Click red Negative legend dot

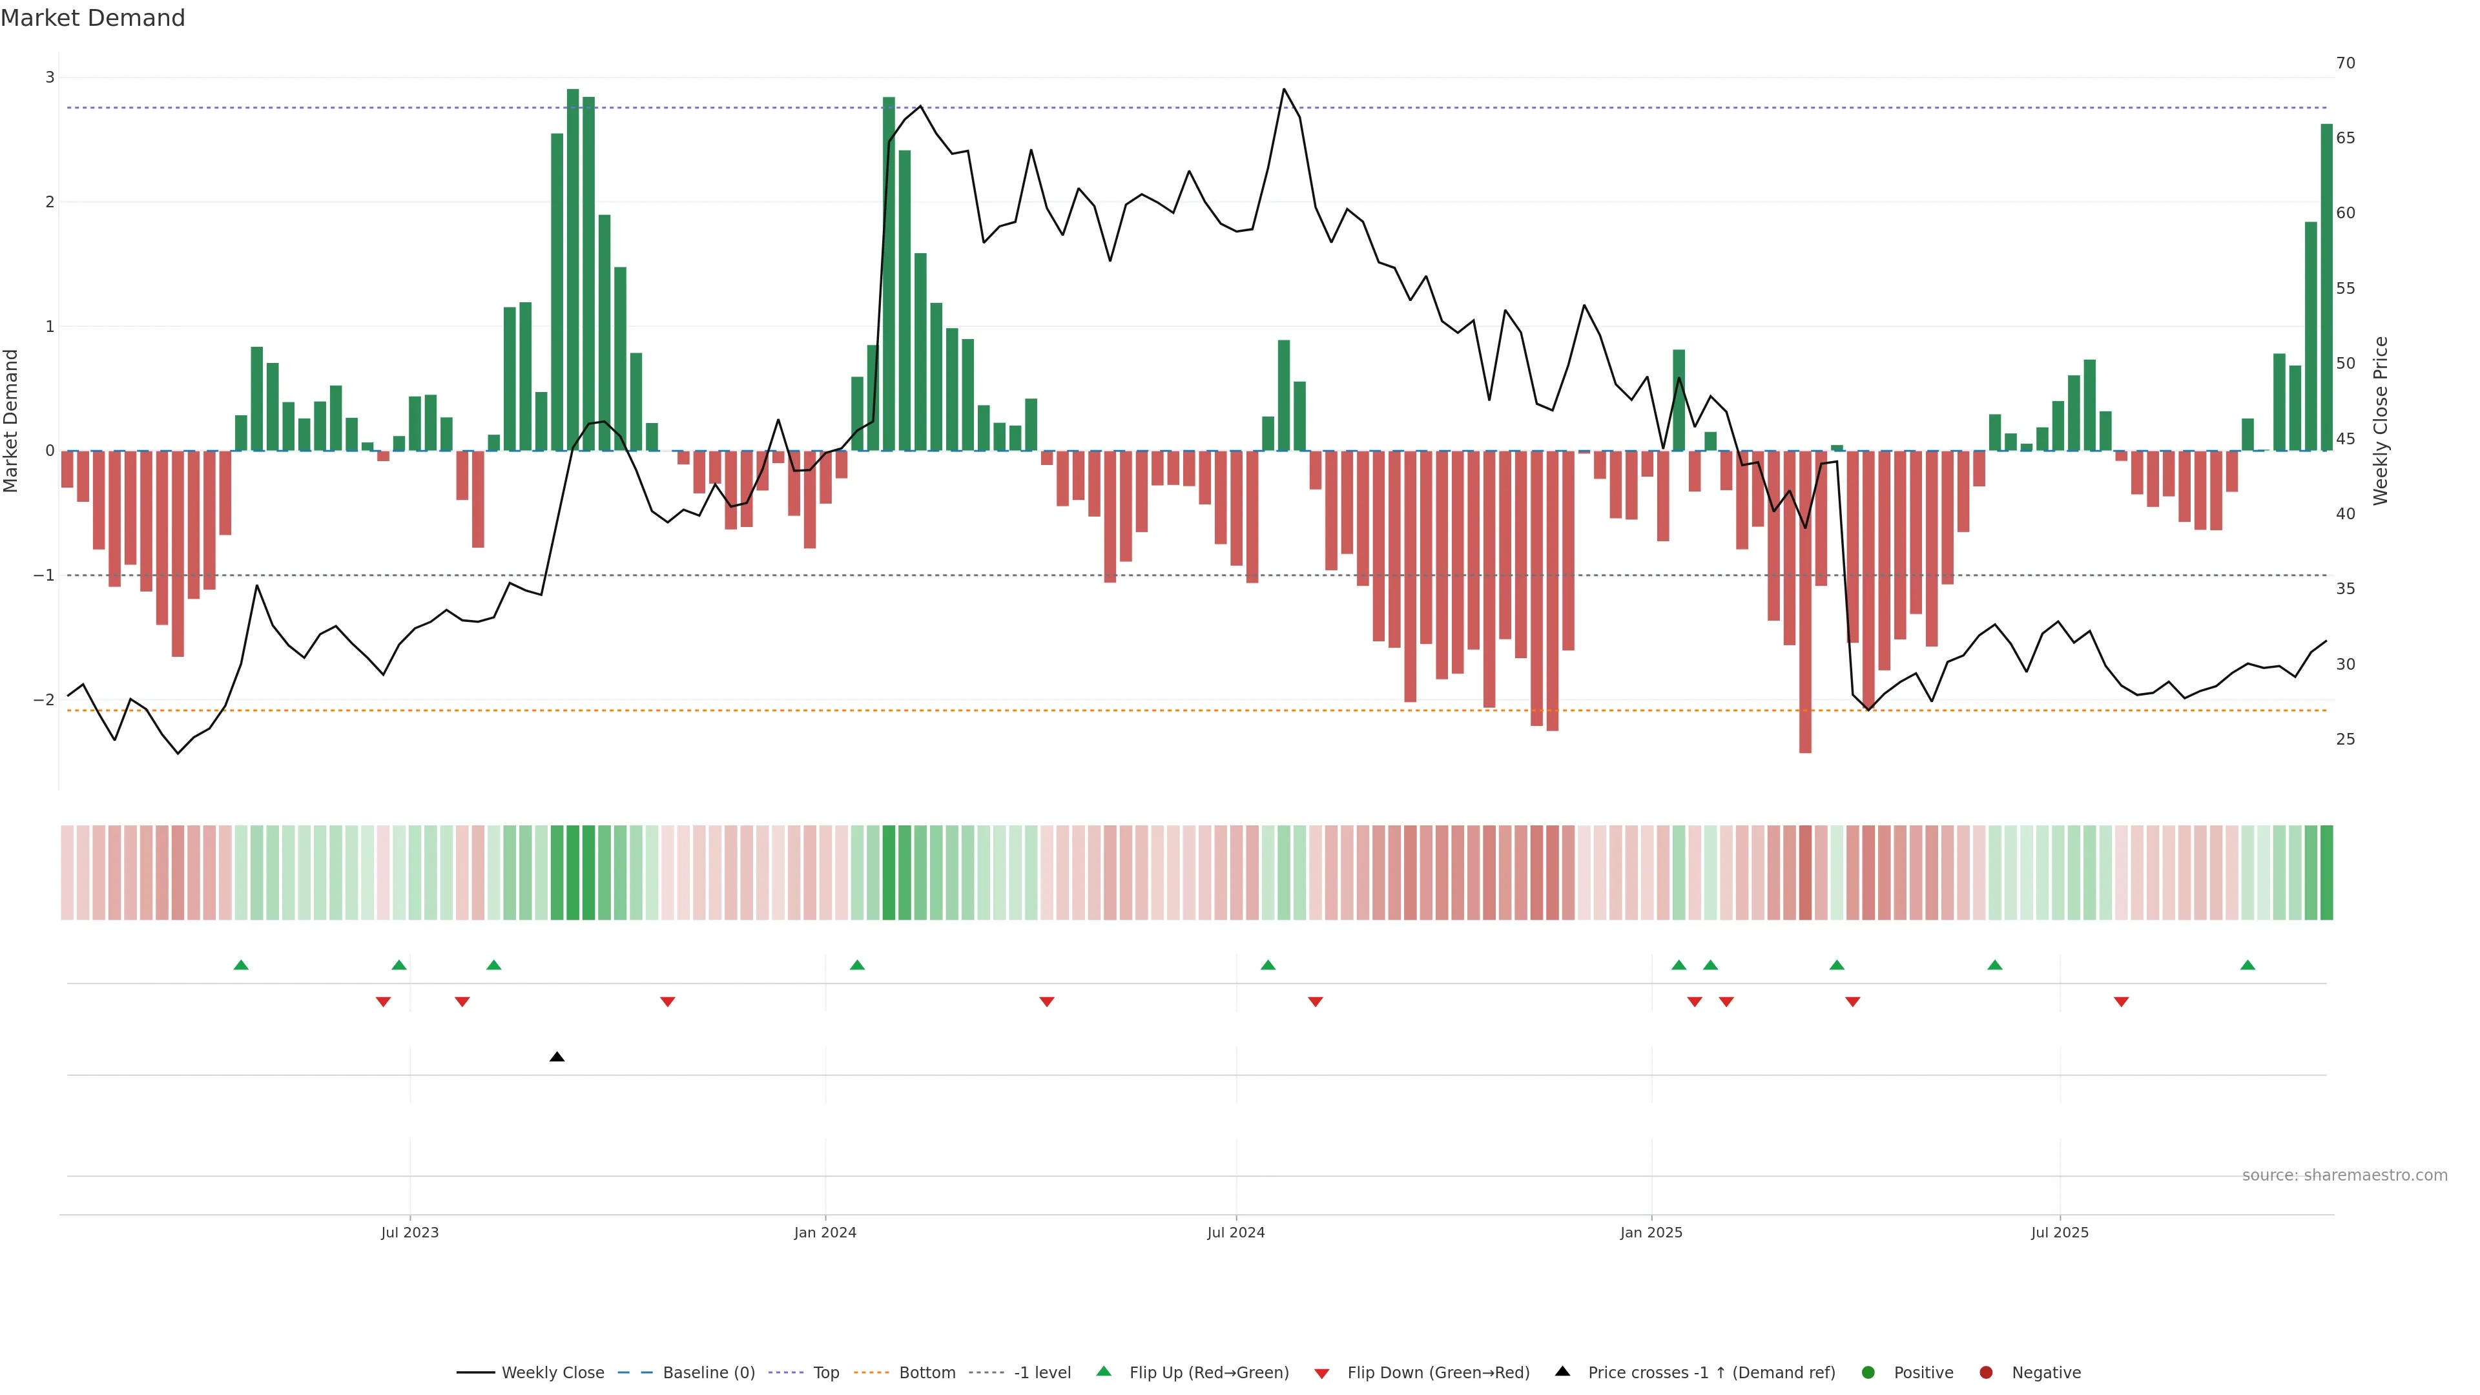coord(1986,1372)
